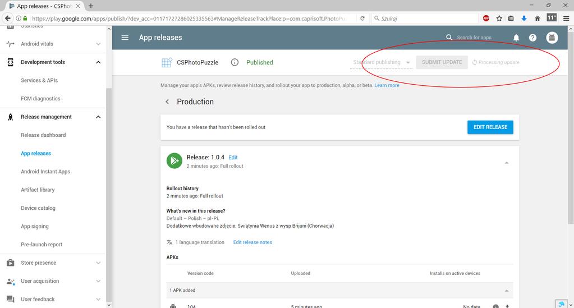This screenshot has width=574, height=308.
Task: Collapse the 1 APK added row
Action: pos(507,291)
